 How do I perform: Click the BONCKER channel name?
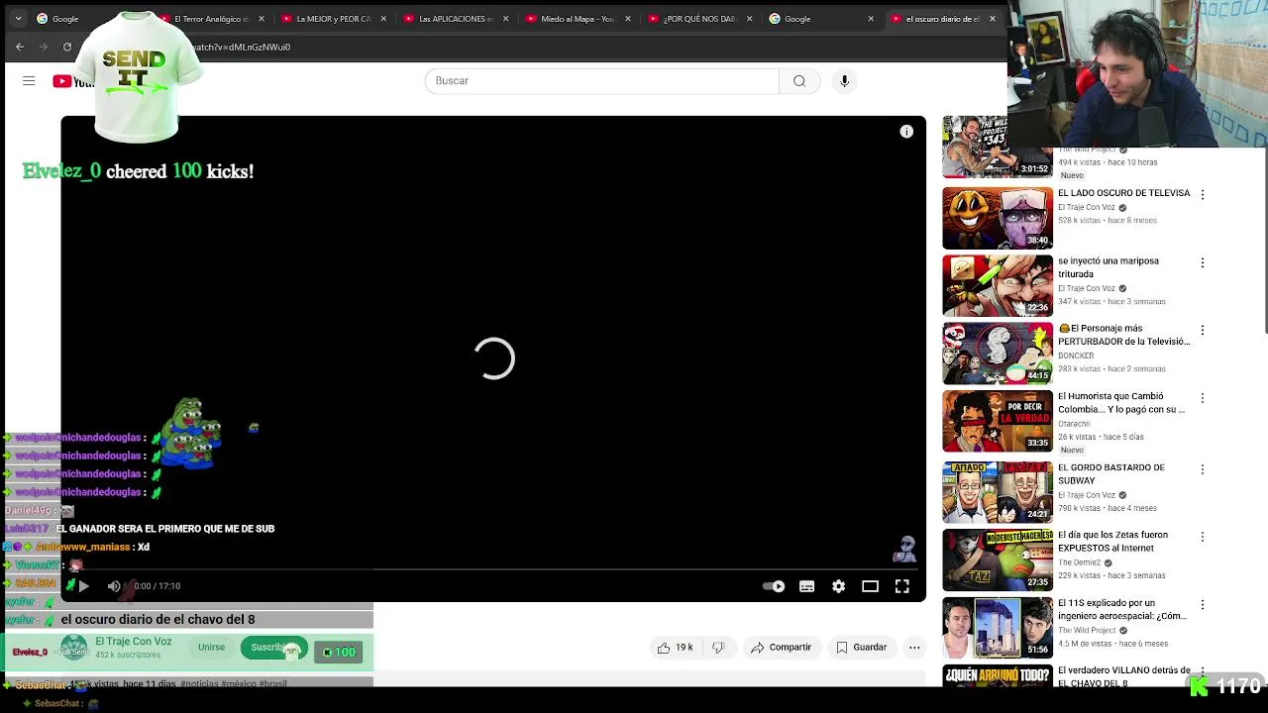click(x=1076, y=356)
